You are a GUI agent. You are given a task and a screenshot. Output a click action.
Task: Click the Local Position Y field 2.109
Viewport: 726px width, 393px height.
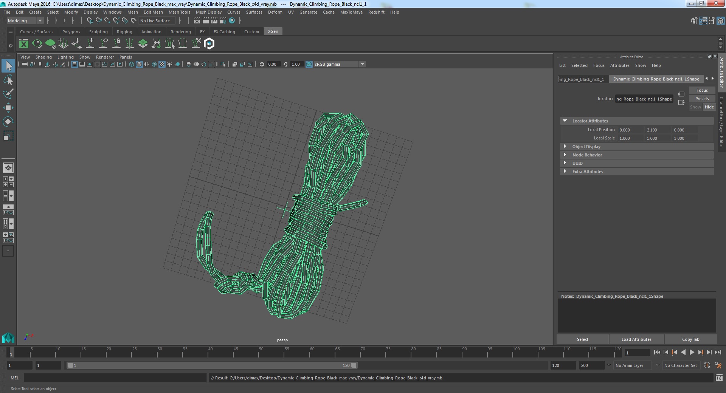pyautogui.click(x=657, y=130)
